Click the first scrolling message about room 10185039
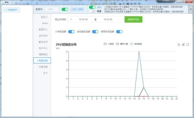This screenshot has height=118, width=194. point(144,7)
